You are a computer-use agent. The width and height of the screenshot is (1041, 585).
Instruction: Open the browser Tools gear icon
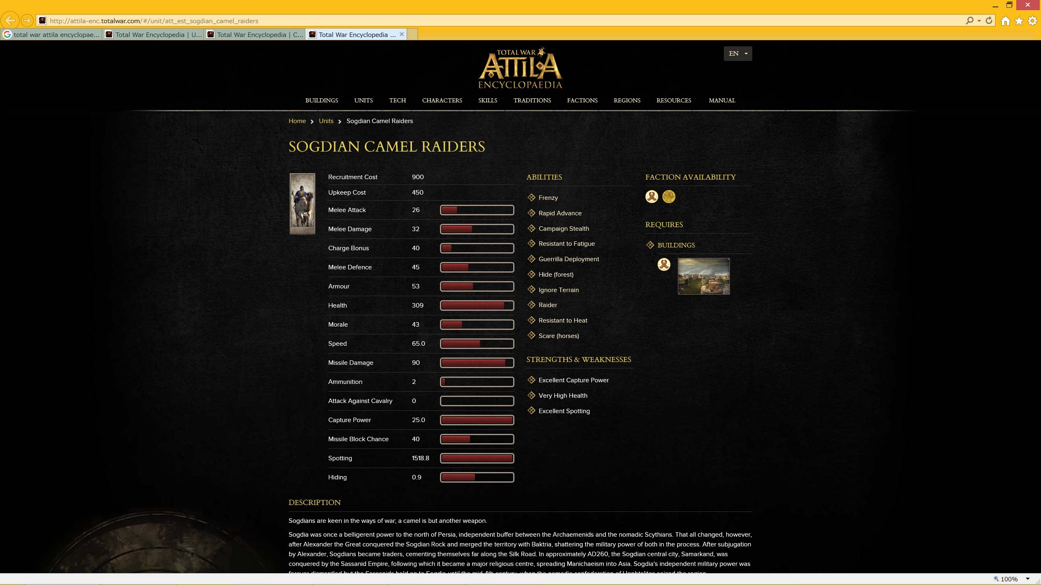1032,21
